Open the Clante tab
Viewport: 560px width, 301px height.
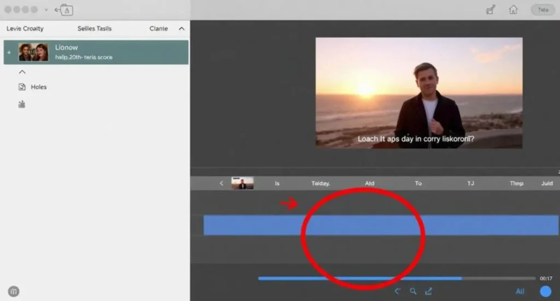click(x=159, y=28)
